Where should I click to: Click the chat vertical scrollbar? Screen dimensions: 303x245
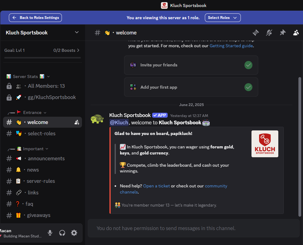point(300,147)
